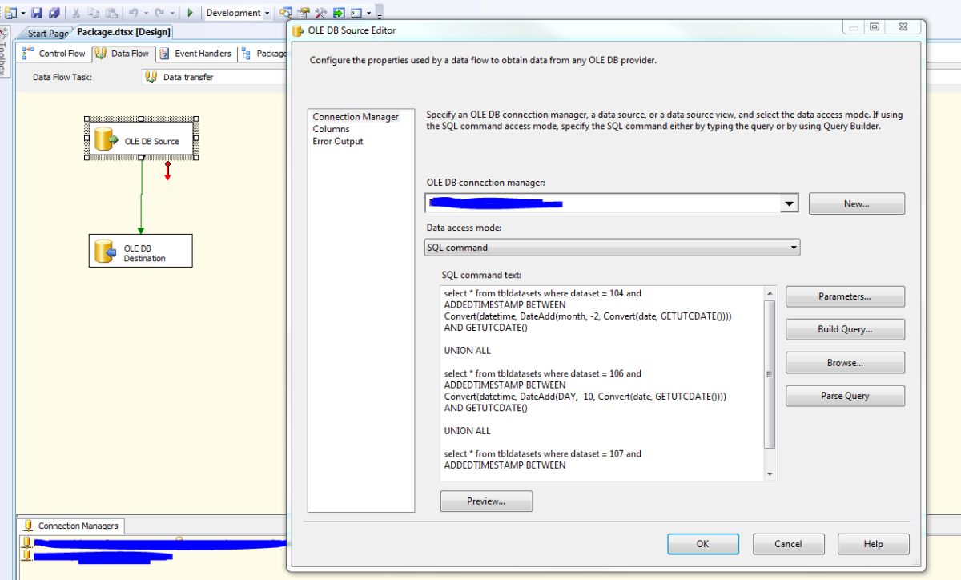Expand the Redo history dropdown arrow
This screenshot has height=580, width=961.
pos(171,13)
